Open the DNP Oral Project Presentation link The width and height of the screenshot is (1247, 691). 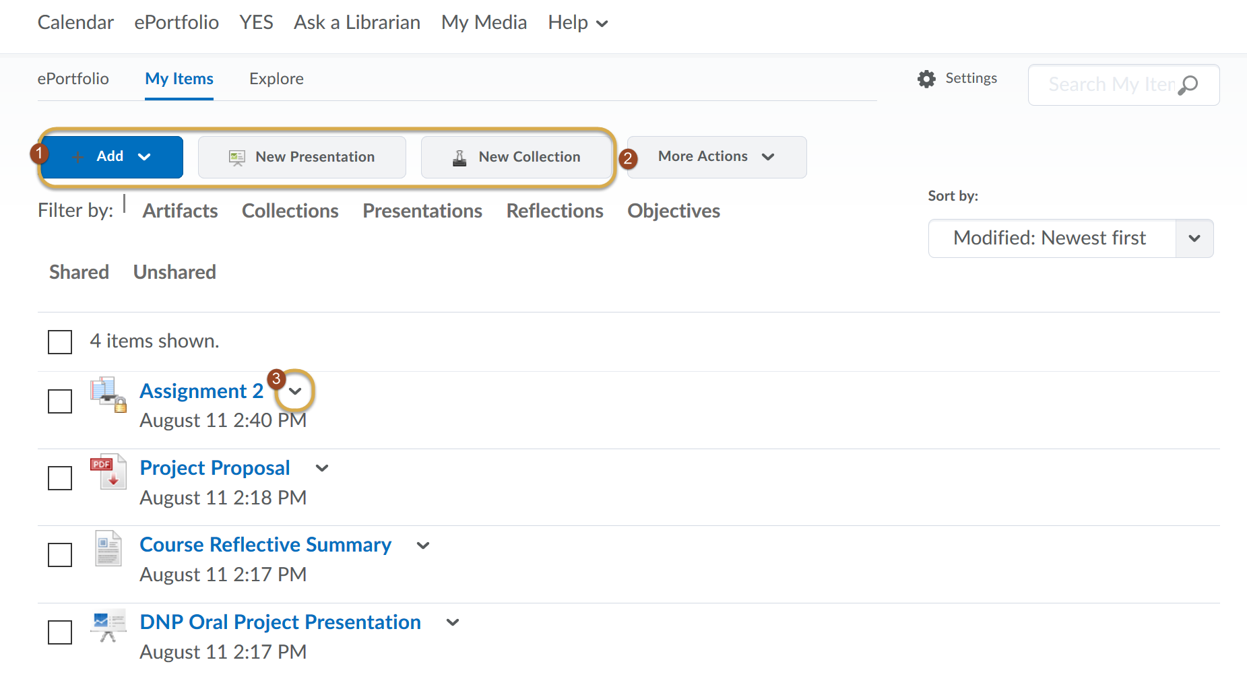(x=280, y=622)
